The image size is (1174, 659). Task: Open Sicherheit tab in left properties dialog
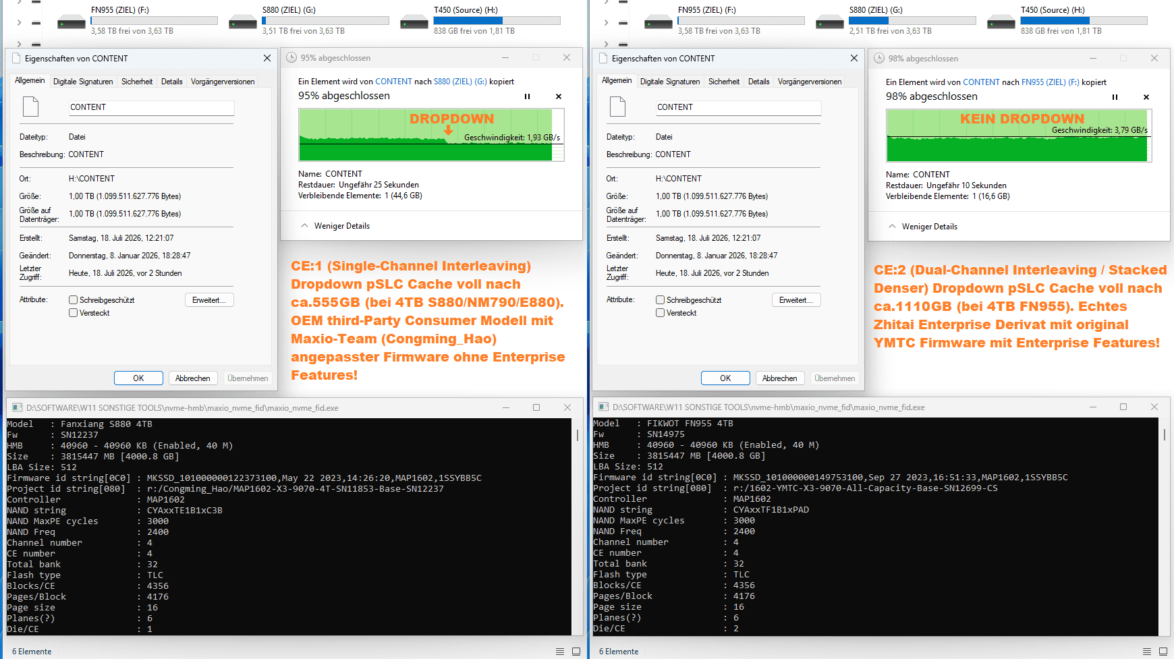point(137,82)
